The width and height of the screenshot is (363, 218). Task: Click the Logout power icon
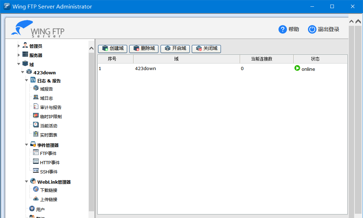312,29
